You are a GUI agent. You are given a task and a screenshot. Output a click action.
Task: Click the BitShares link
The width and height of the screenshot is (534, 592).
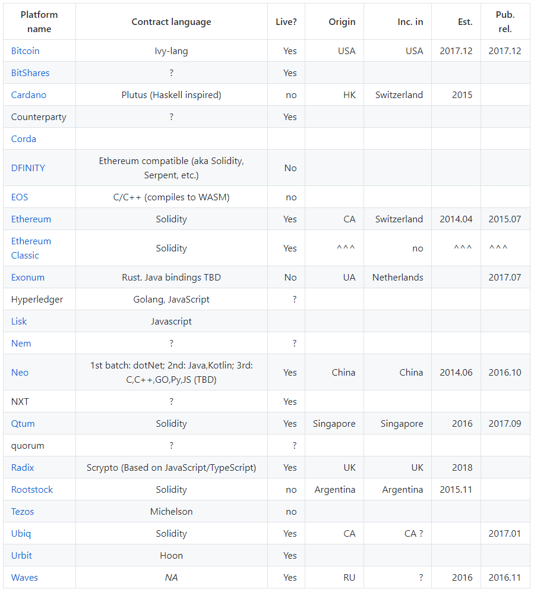pos(30,73)
